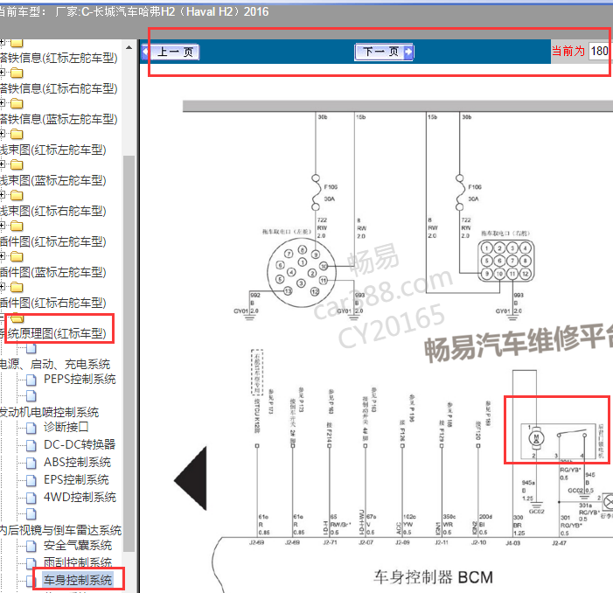Image resolution: width=613 pixels, height=593 pixels.
Task: Expand the 线束图(红标左舵车型) folder node
Action: point(3,134)
